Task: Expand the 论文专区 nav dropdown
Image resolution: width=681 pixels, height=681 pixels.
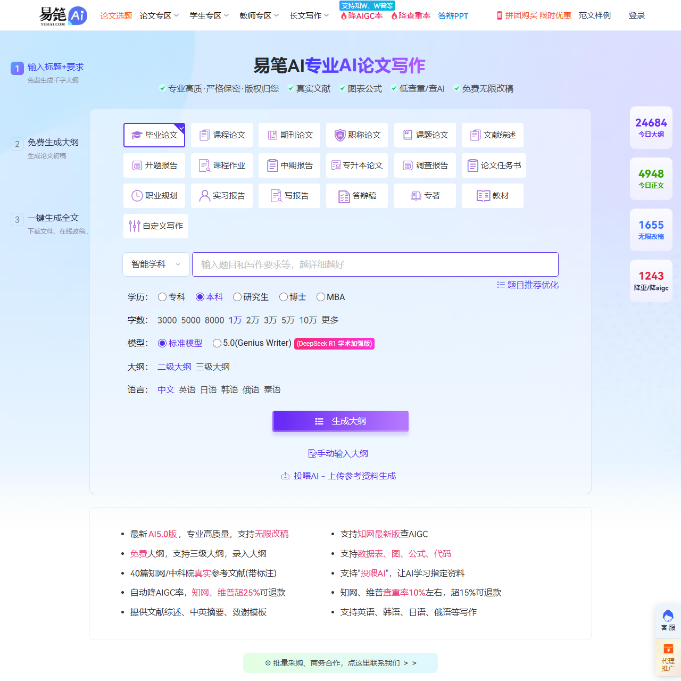Action: 159,16
